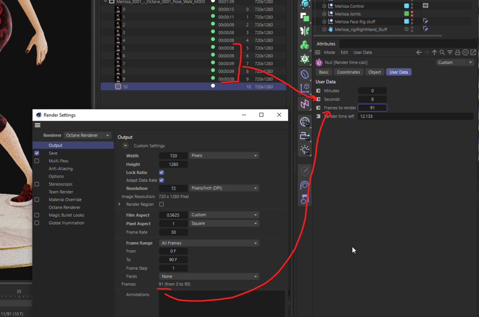This screenshot has height=317, width=479.
Task: Open the Pixels/Inch (DPI) dropdown
Action: point(224,188)
